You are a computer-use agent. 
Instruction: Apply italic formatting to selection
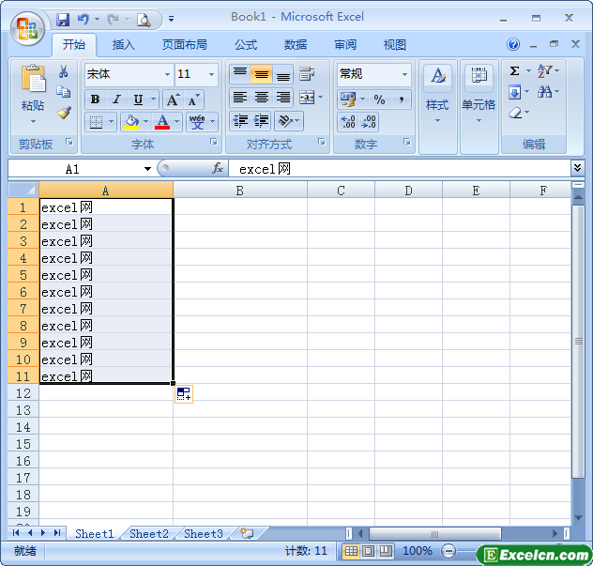[x=116, y=99]
